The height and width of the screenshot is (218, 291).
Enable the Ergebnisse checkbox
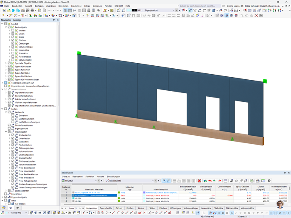tap(6, 194)
